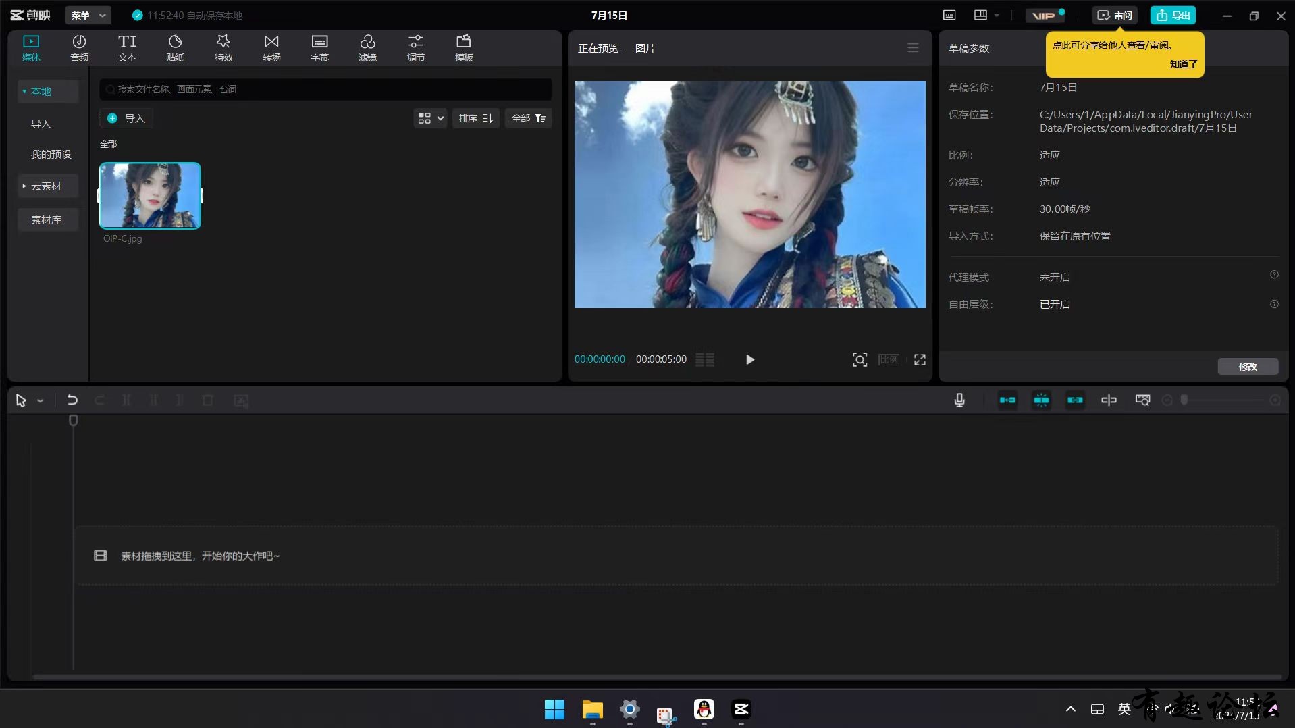Viewport: 1295px width, 728px height.
Task: Open the 全部 filter dropdown
Action: [x=528, y=118]
